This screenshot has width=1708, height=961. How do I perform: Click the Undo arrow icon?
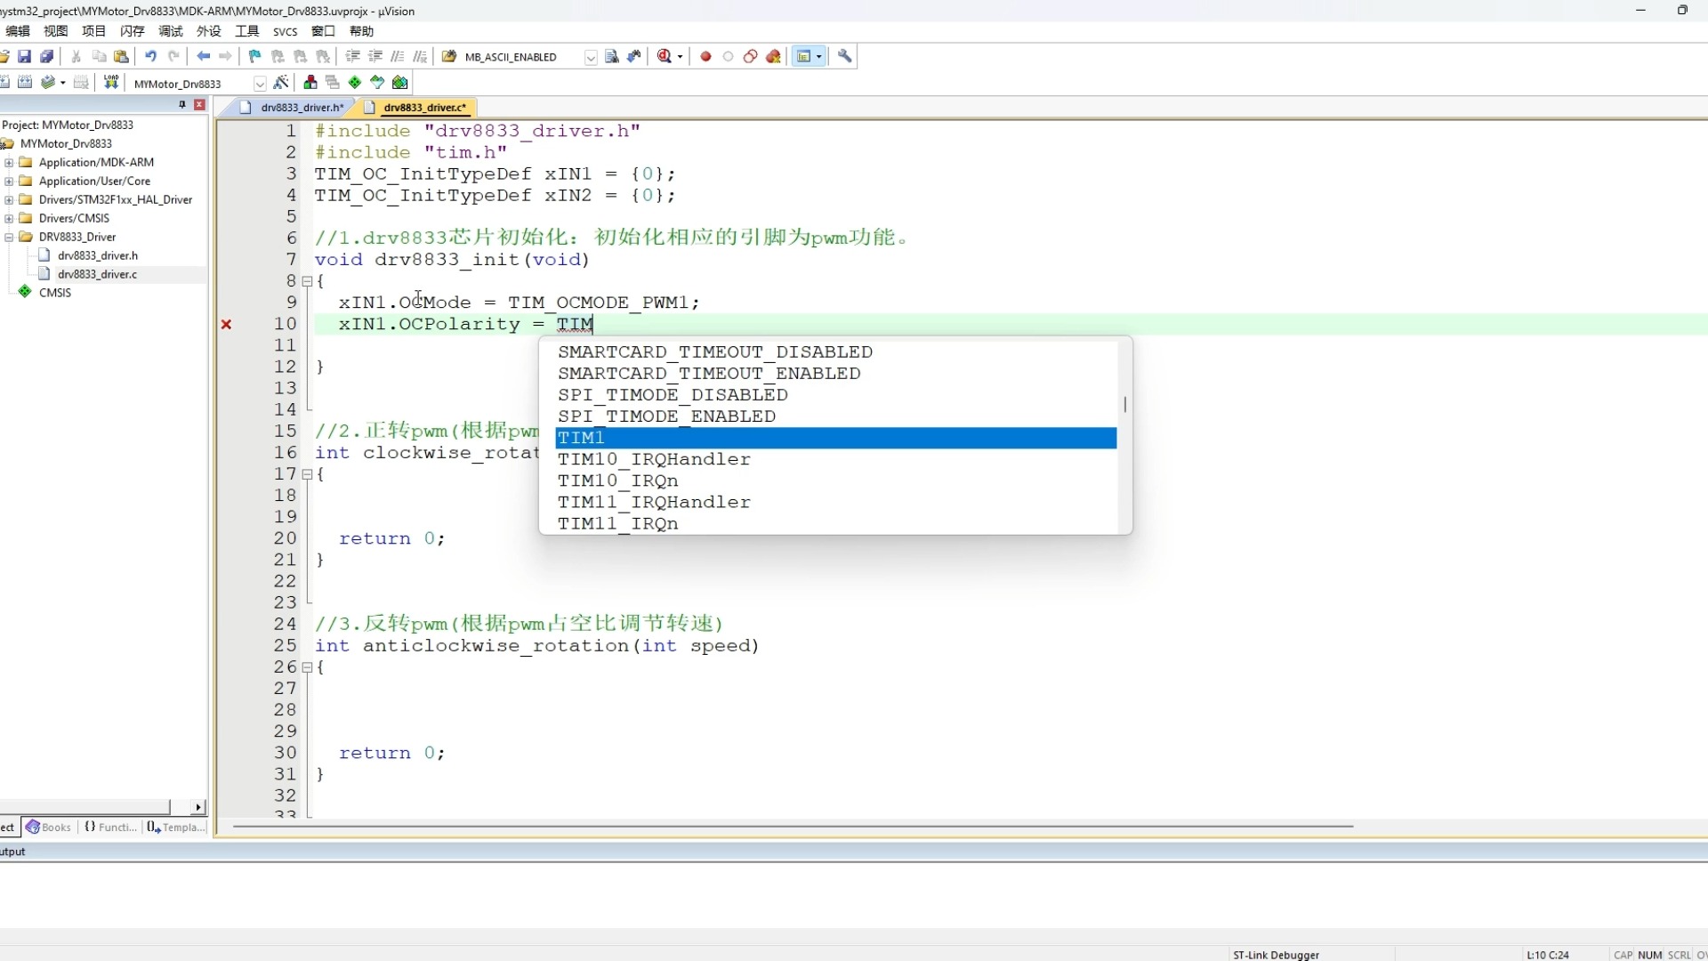[150, 57]
